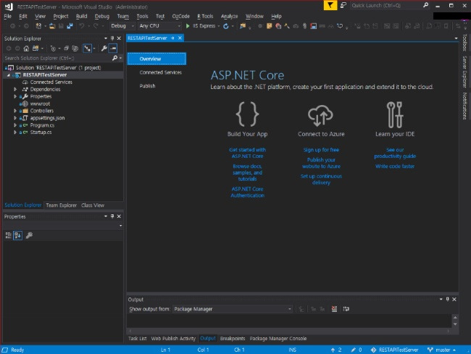Select Alphabetical sort in Properties panel

click(x=17, y=235)
